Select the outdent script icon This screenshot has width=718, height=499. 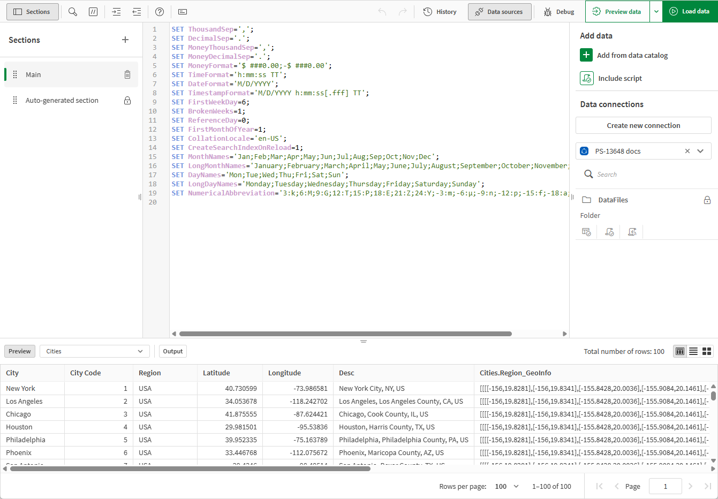137,11
